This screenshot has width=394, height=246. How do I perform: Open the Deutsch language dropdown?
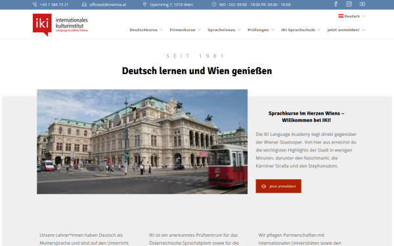click(352, 16)
